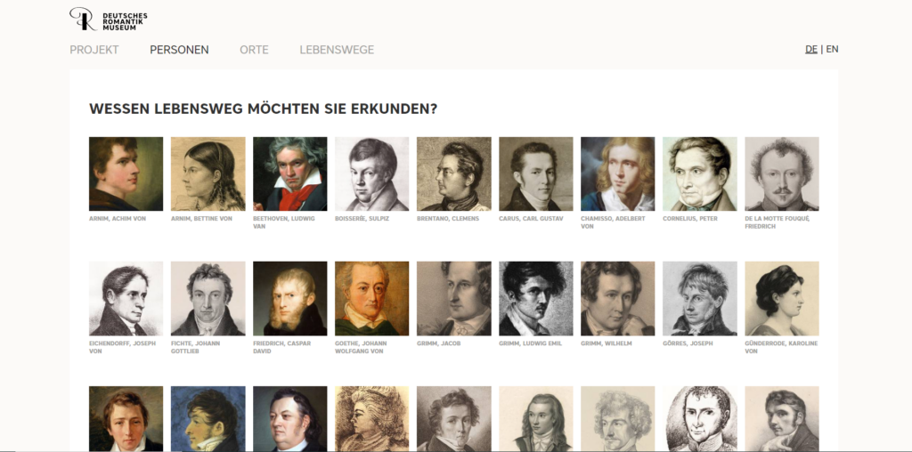Open Goethe's portrait thumbnail
The height and width of the screenshot is (452, 912).
372,299
